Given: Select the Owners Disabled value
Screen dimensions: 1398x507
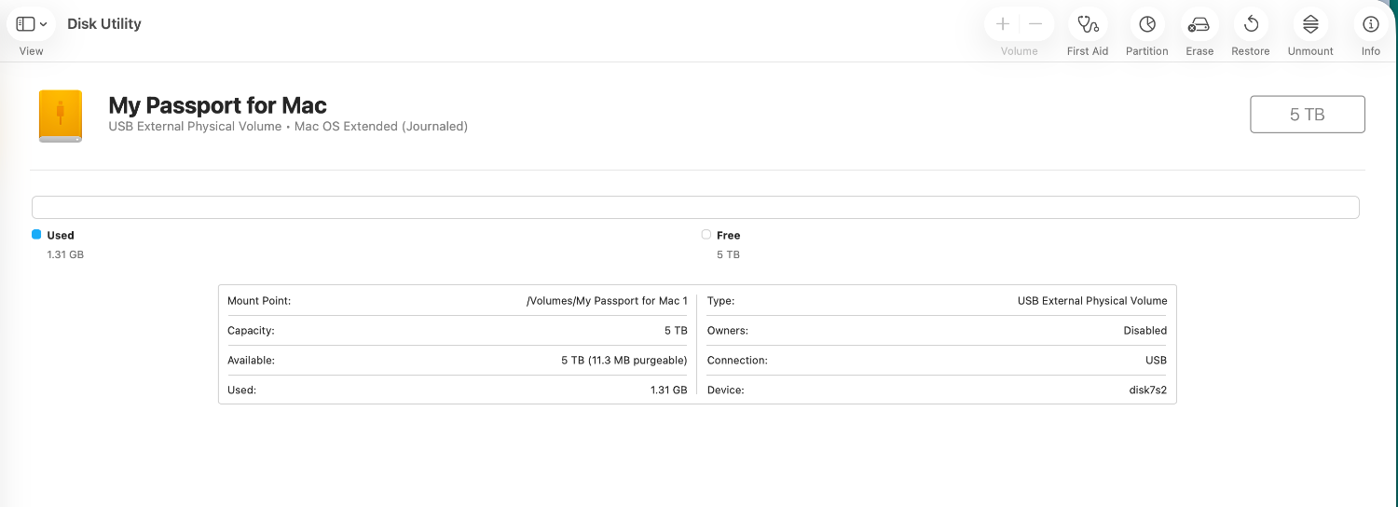Looking at the screenshot, I should coord(1144,331).
